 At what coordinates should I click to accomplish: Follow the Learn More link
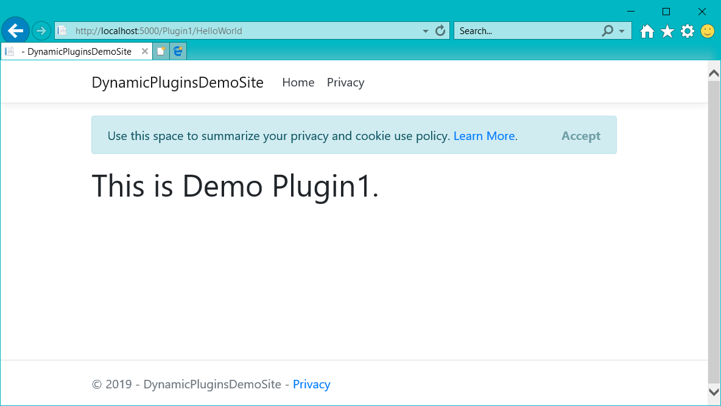click(x=484, y=136)
